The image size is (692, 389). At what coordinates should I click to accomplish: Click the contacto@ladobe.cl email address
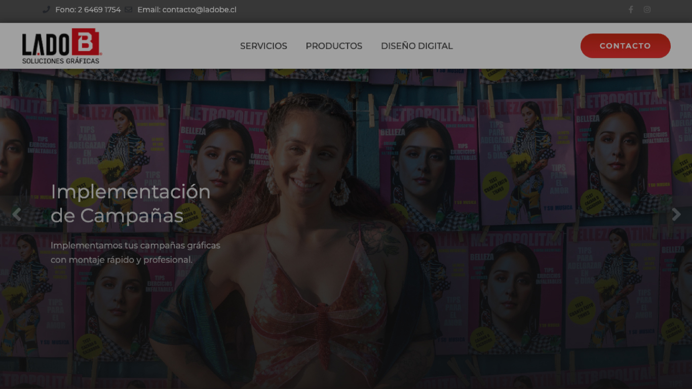pos(199,10)
